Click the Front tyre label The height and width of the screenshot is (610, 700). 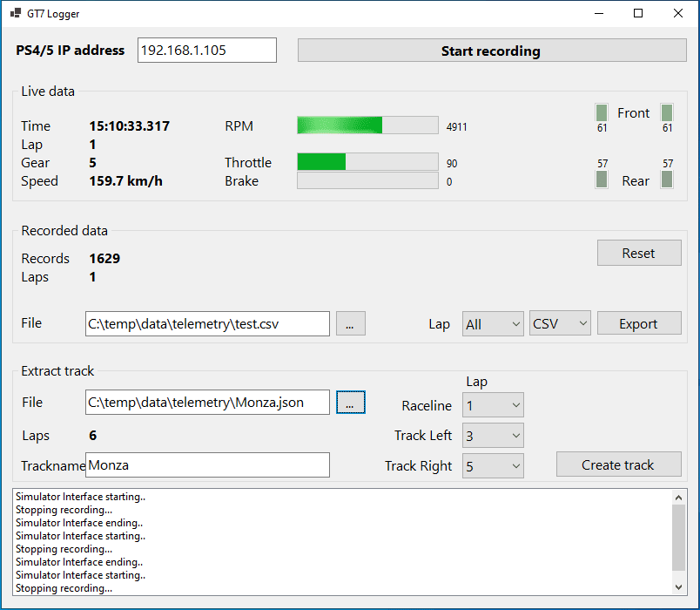click(x=634, y=113)
